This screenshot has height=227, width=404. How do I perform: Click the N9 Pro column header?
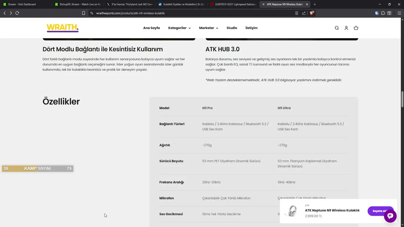tap(207, 108)
